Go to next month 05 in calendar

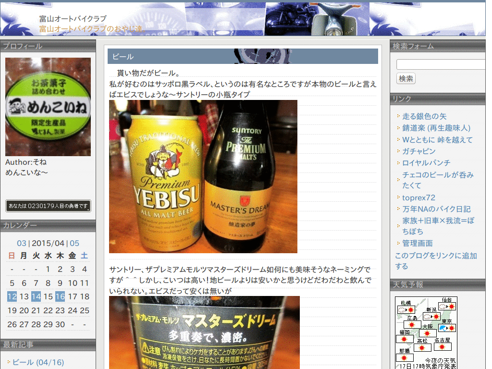click(74, 243)
